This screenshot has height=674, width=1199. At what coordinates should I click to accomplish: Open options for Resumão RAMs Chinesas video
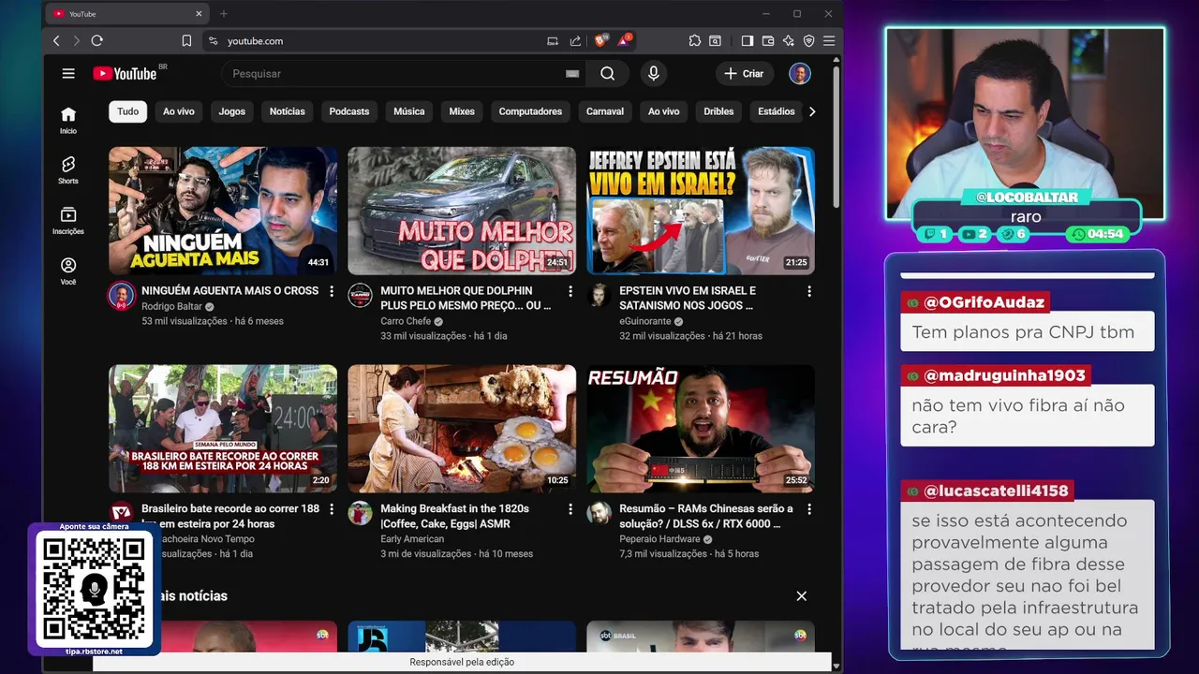click(809, 509)
